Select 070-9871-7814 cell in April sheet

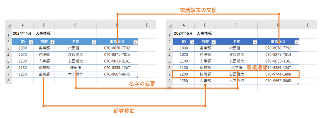coord(117,55)
